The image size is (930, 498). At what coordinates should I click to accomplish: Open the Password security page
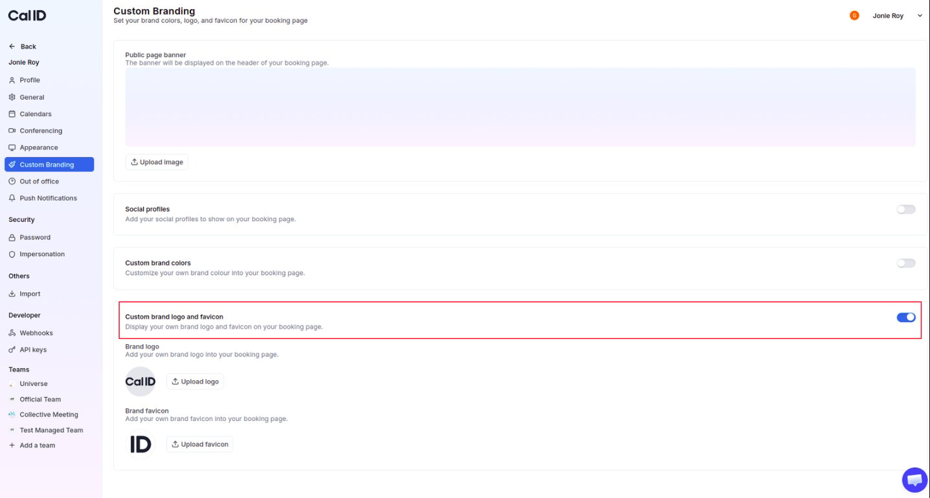coord(49,237)
